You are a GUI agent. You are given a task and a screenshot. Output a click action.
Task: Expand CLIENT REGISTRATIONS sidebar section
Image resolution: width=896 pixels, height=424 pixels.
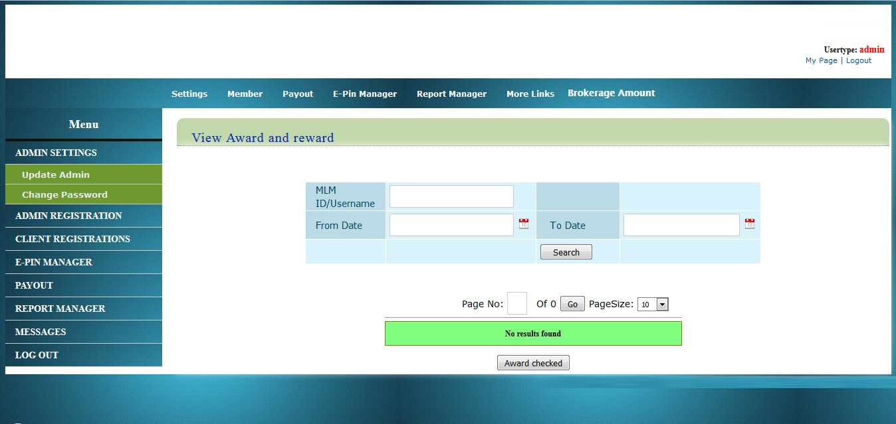tap(72, 239)
